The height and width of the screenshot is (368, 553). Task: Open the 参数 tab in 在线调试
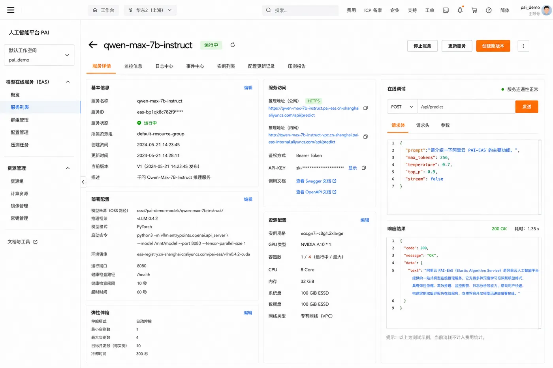(x=445, y=125)
